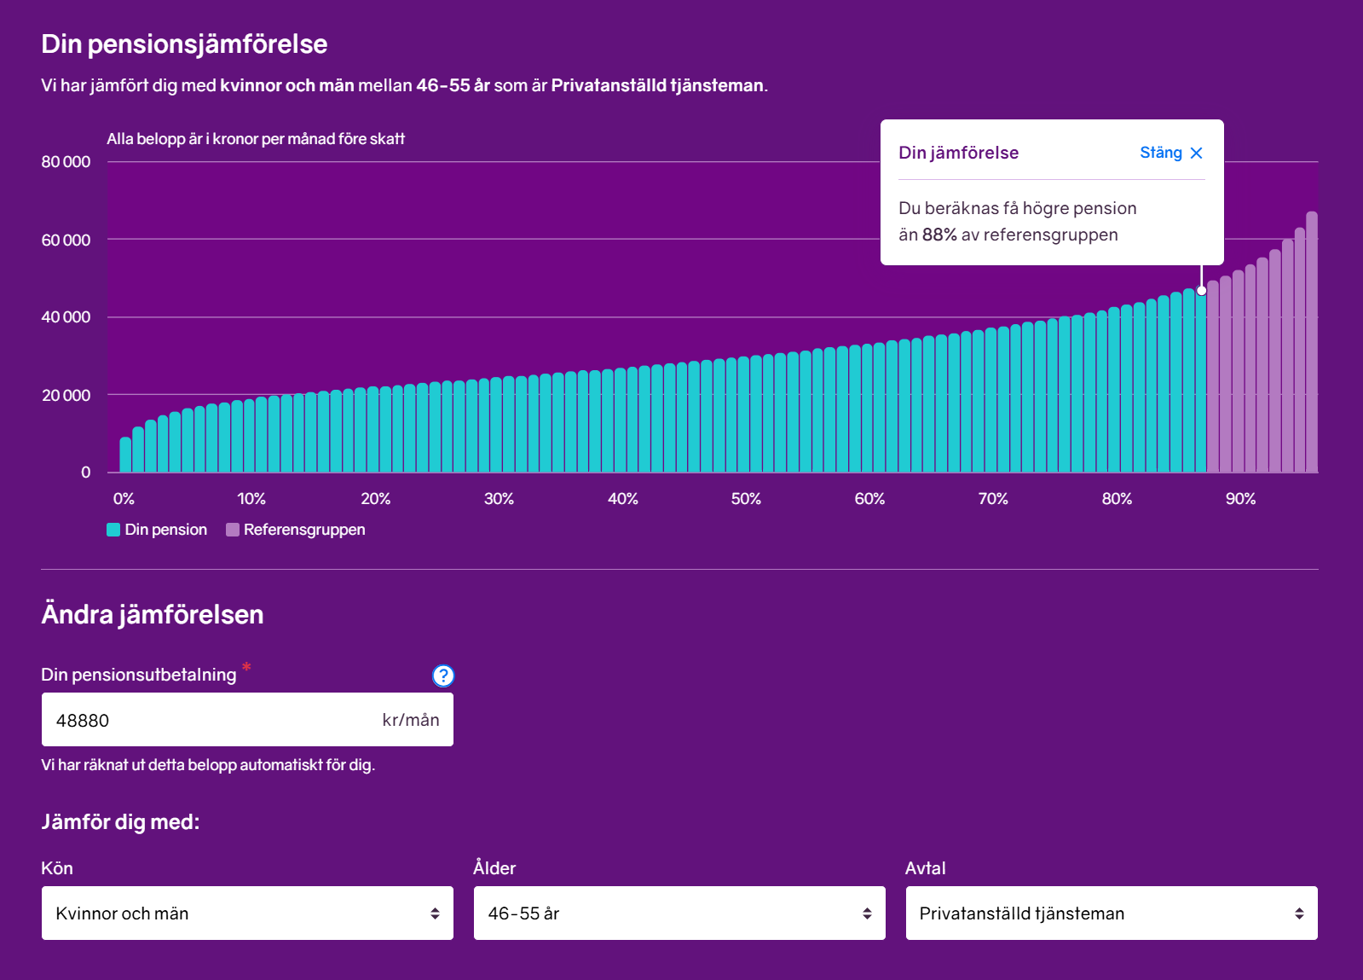Viewport: 1363px width, 980px height.
Task: Close the tooltip via the Stäng link
Action: pos(1160,153)
